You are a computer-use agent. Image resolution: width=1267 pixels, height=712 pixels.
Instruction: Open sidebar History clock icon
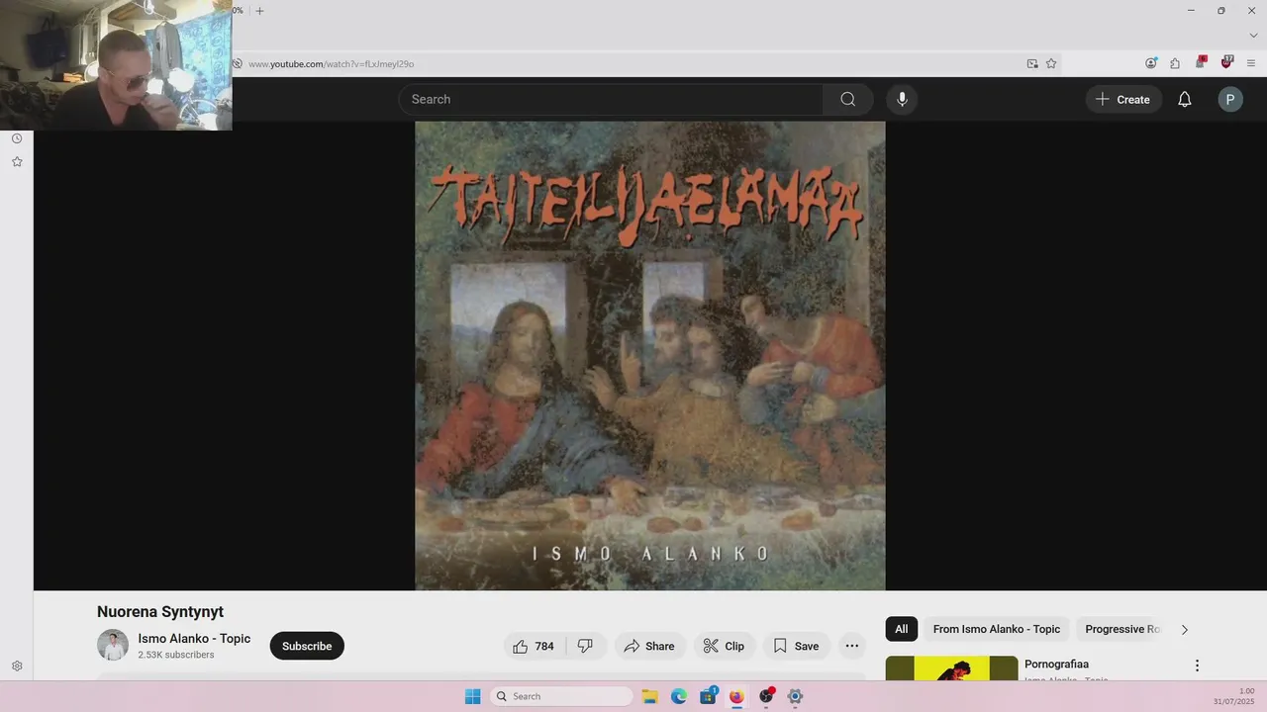[x=17, y=138]
